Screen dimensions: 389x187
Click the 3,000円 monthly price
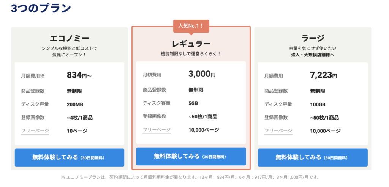click(x=202, y=74)
